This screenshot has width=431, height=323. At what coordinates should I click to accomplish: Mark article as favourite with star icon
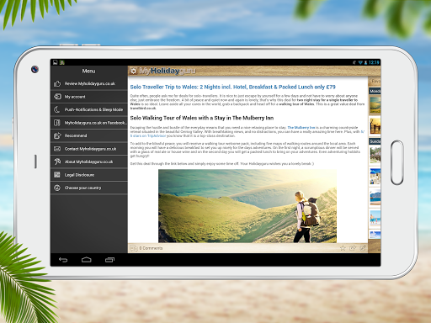(343, 248)
